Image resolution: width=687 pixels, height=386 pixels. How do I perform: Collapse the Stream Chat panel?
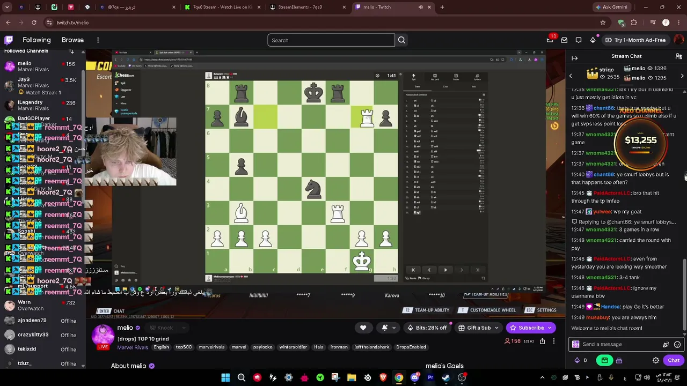574,58
